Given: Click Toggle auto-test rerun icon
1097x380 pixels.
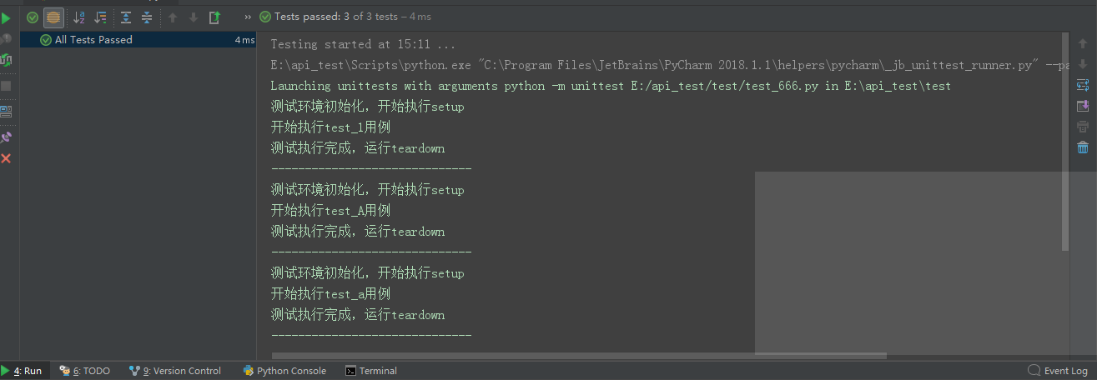Looking at the screenshot, I should (6, 60).
